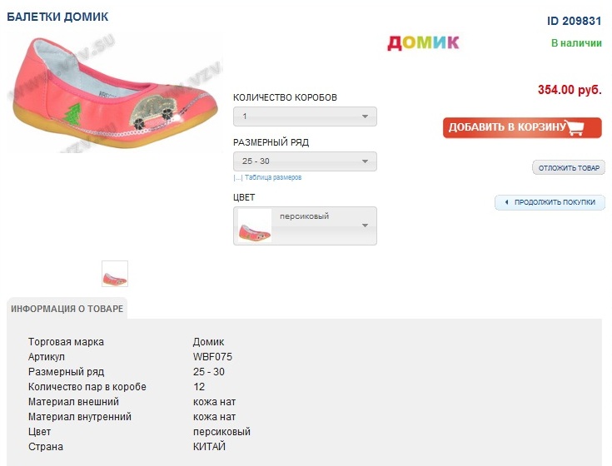Click the small shoe thumbnail below the photo
This screenshot has height=466, width=612.
coord(115,274)
